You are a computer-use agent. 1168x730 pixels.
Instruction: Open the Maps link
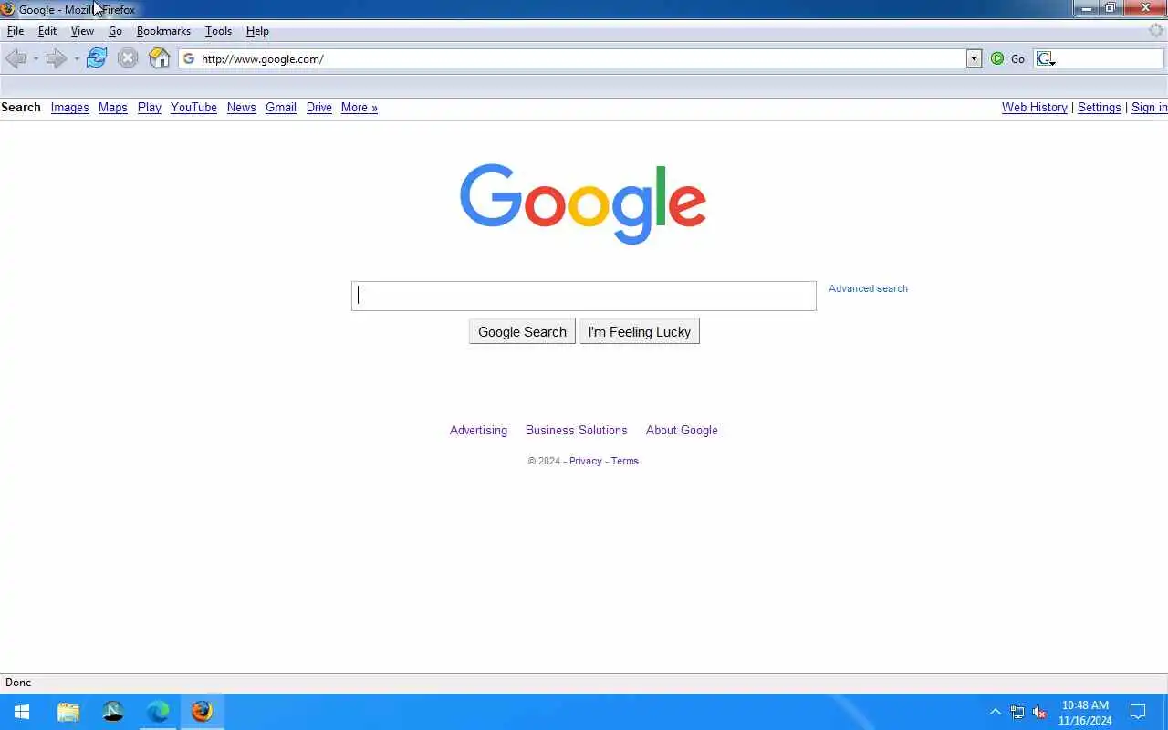coord(112,107)
